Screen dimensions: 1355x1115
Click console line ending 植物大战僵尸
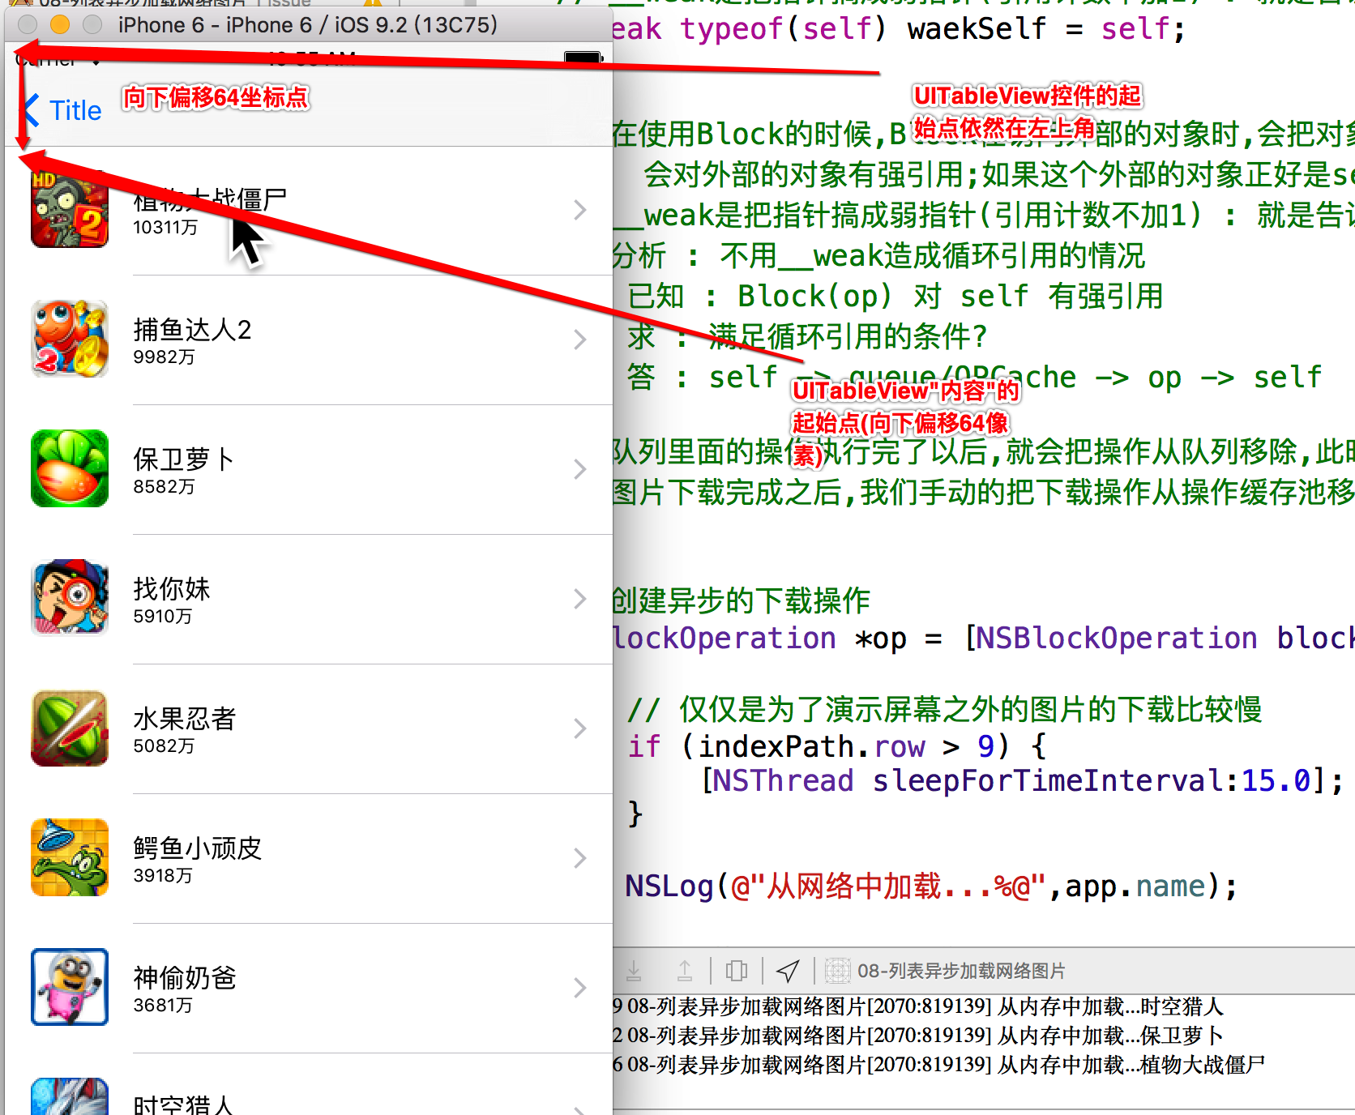(938, 1065)
